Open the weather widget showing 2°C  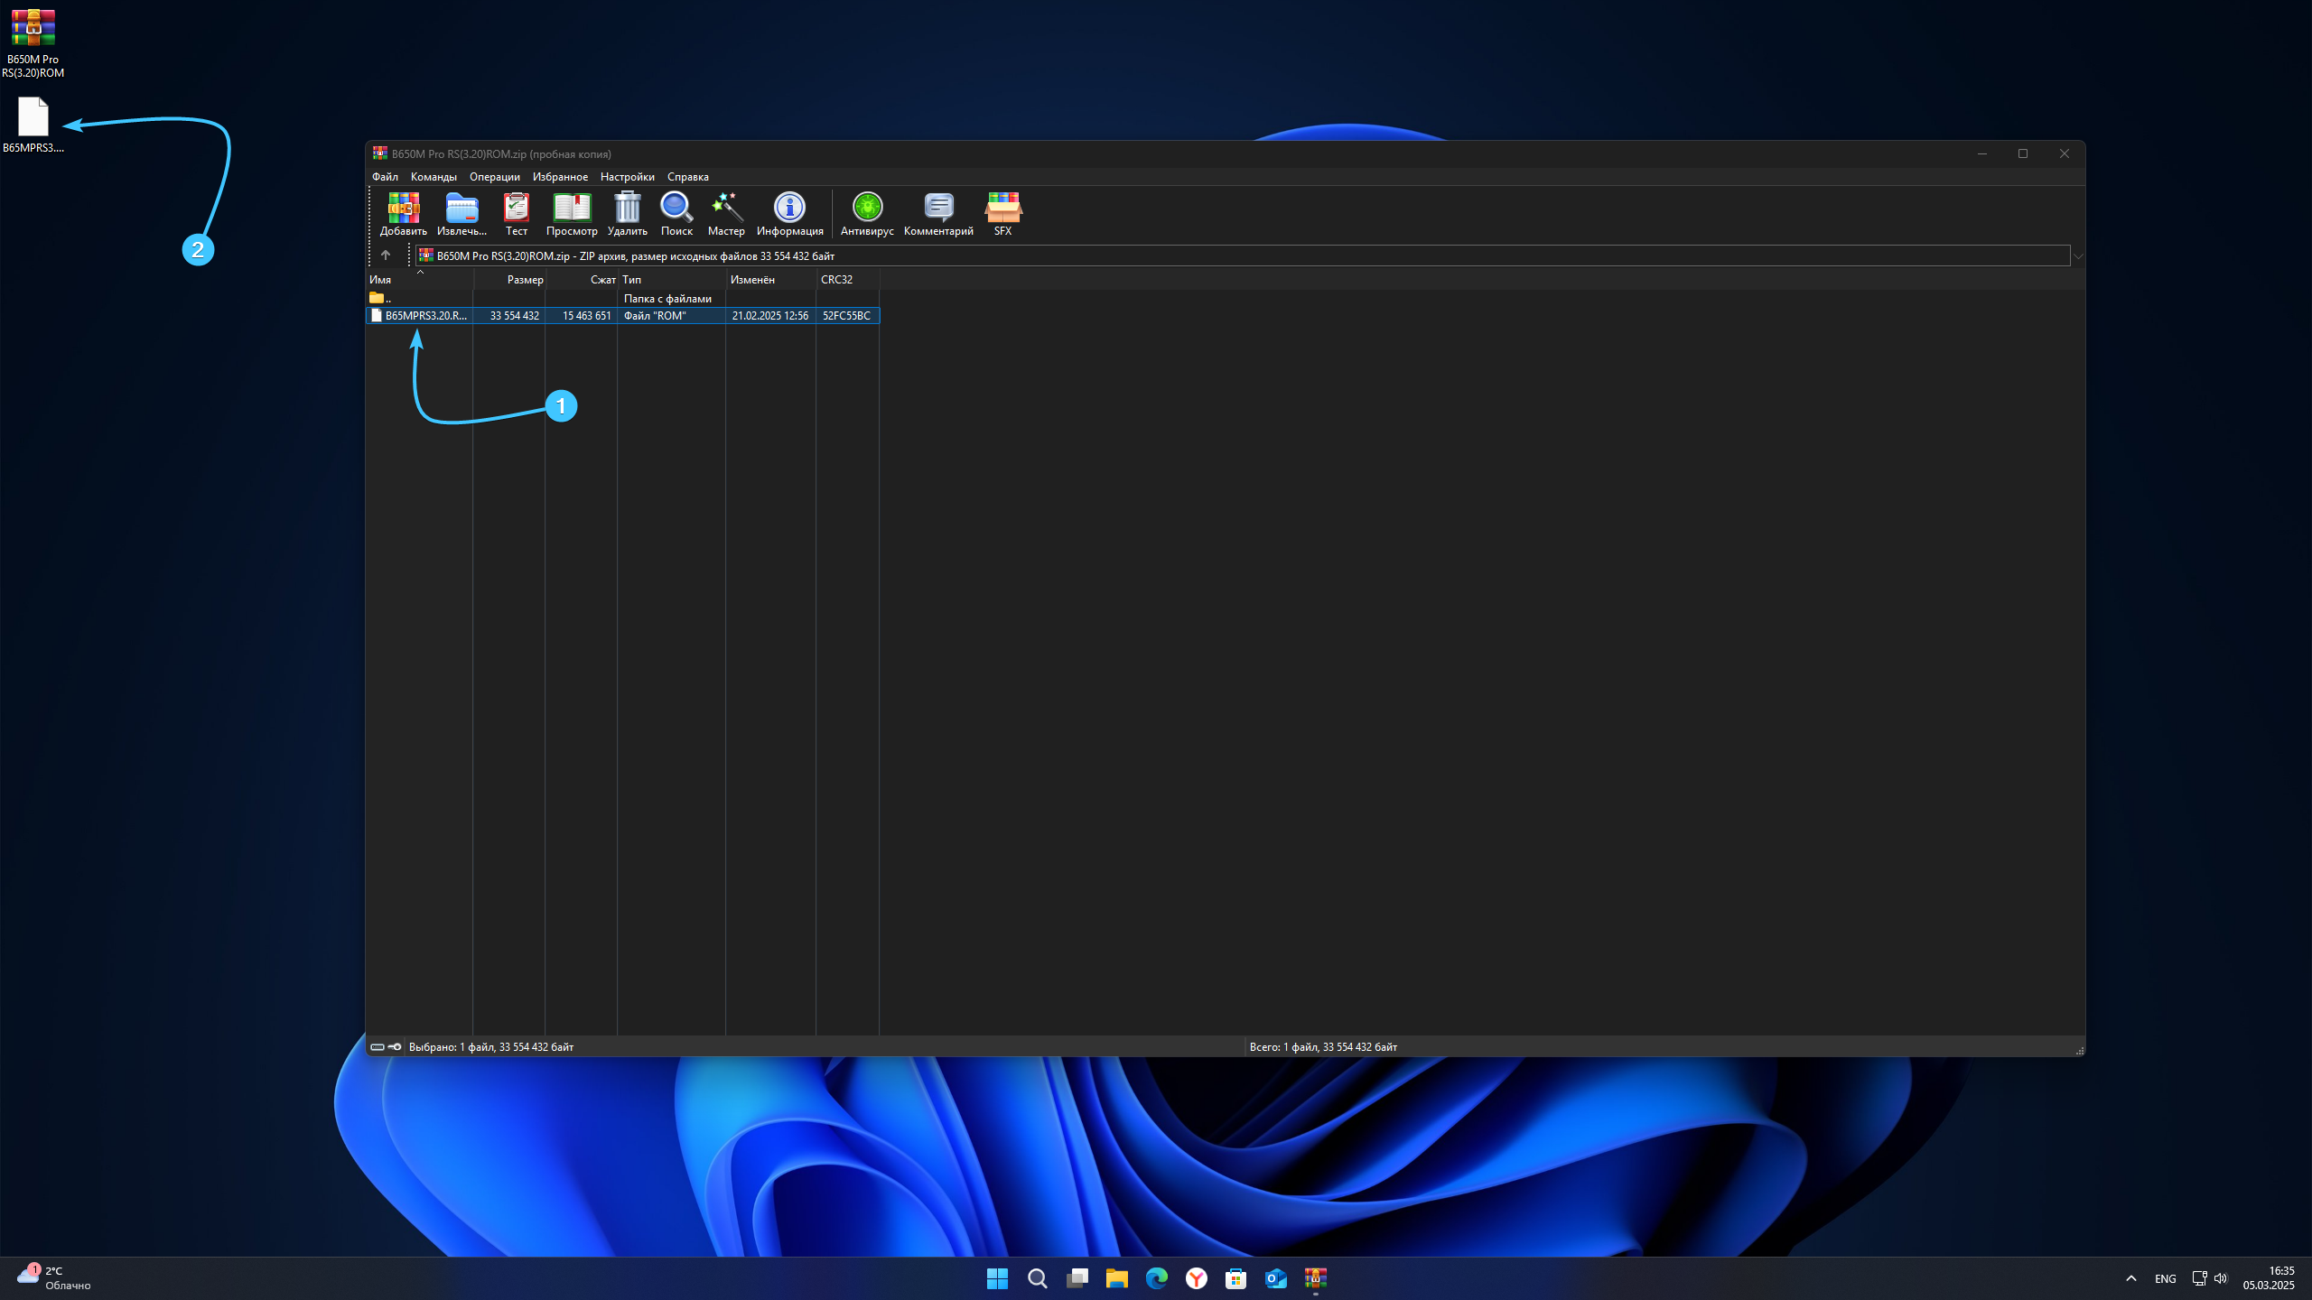[x=54, y=1278]
